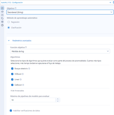
Task: Click the Parámetros avanzados link text
Action: pos(22,41)
